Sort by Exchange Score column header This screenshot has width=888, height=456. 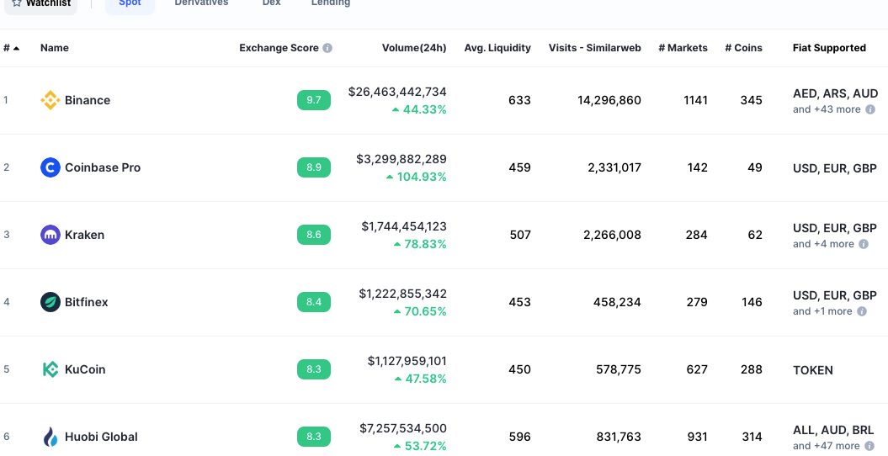279,48
